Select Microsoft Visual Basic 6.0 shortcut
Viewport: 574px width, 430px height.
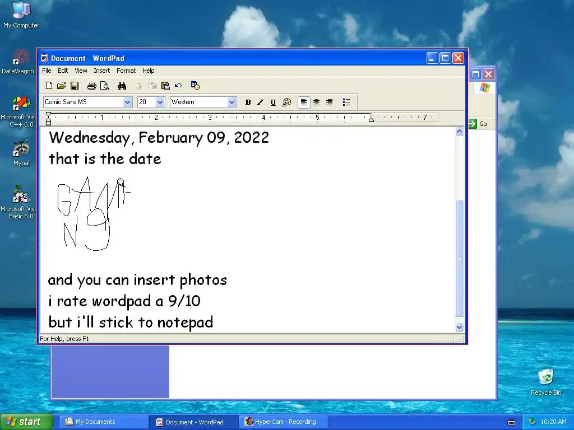[x=18, y=202]
